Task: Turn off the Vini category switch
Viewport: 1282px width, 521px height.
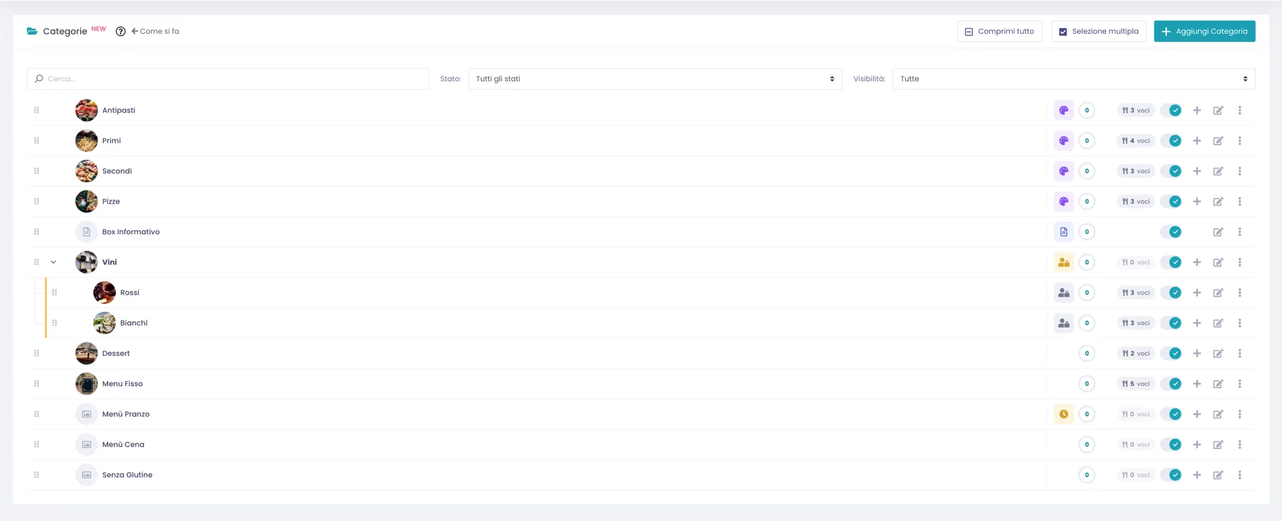Action: pos(1171,262)
